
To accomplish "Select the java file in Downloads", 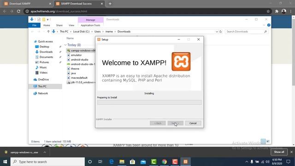I will [73, 73].
